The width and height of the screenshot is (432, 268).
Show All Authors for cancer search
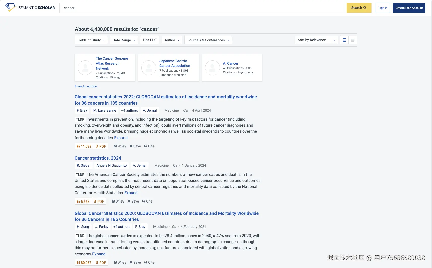[x=86, y=86]
